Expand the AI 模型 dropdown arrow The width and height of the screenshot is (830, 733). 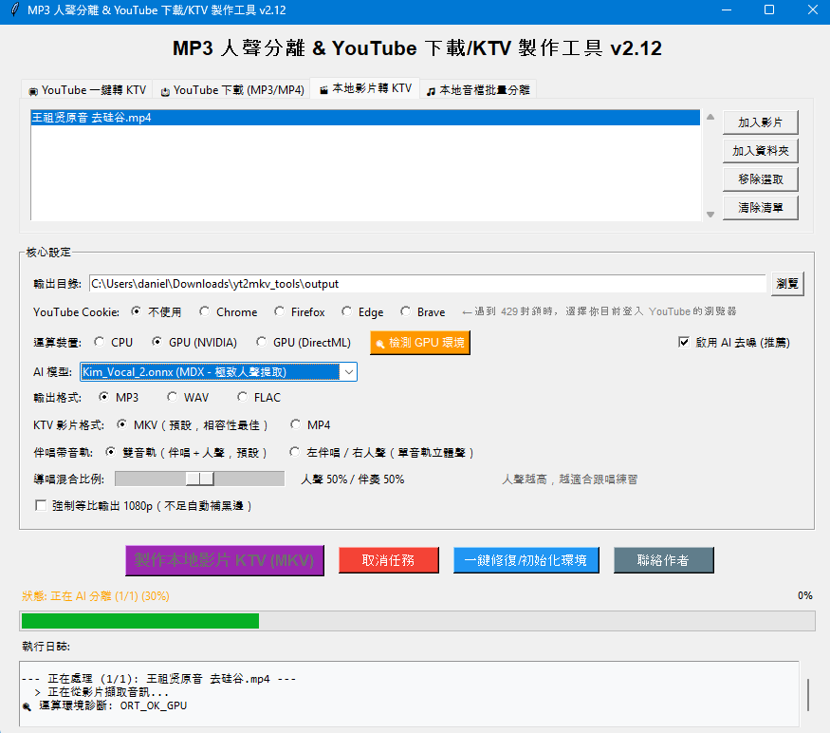349,372
